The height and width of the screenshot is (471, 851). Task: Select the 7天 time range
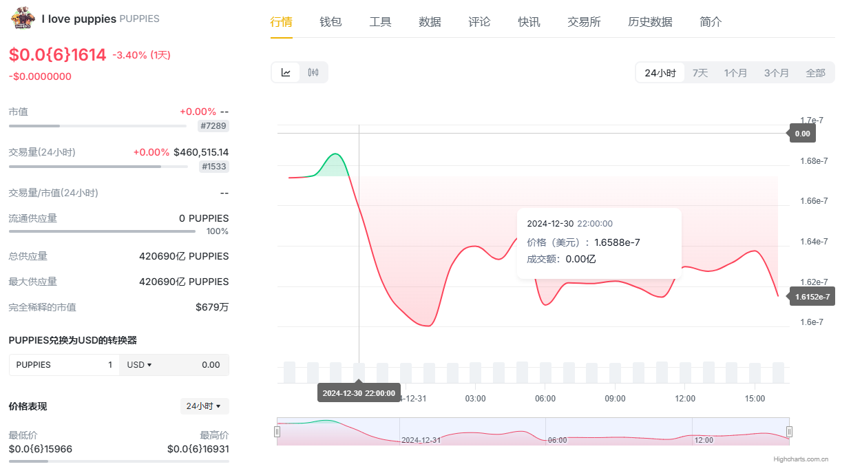pyautogui.click(x=700, y=73)
